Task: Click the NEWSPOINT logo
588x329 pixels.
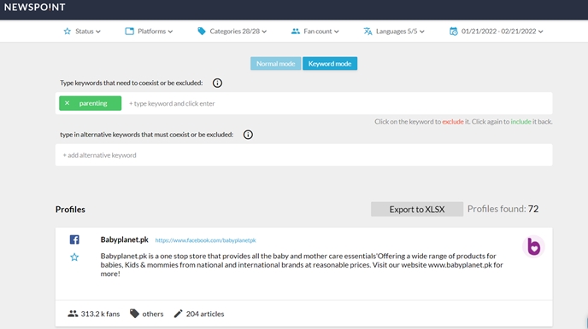Action: pyautogui.click(x=34, y=7)
